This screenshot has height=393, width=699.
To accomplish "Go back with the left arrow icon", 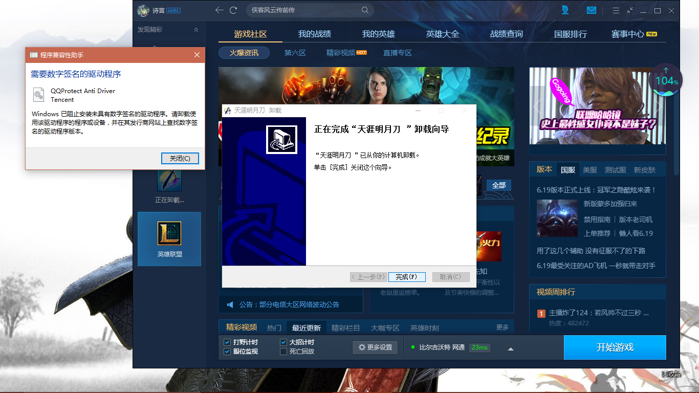I will click(220, 10).
